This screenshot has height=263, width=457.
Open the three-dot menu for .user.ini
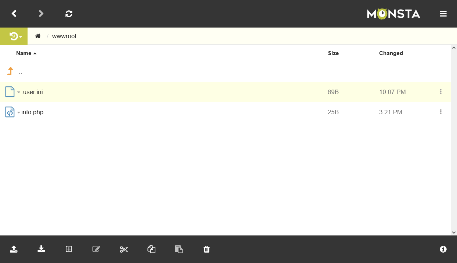pyautogui.click(x=440, y=92)
